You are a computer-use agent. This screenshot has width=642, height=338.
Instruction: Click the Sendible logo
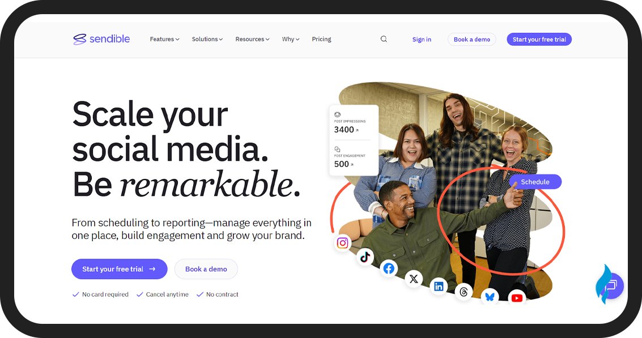101,38
